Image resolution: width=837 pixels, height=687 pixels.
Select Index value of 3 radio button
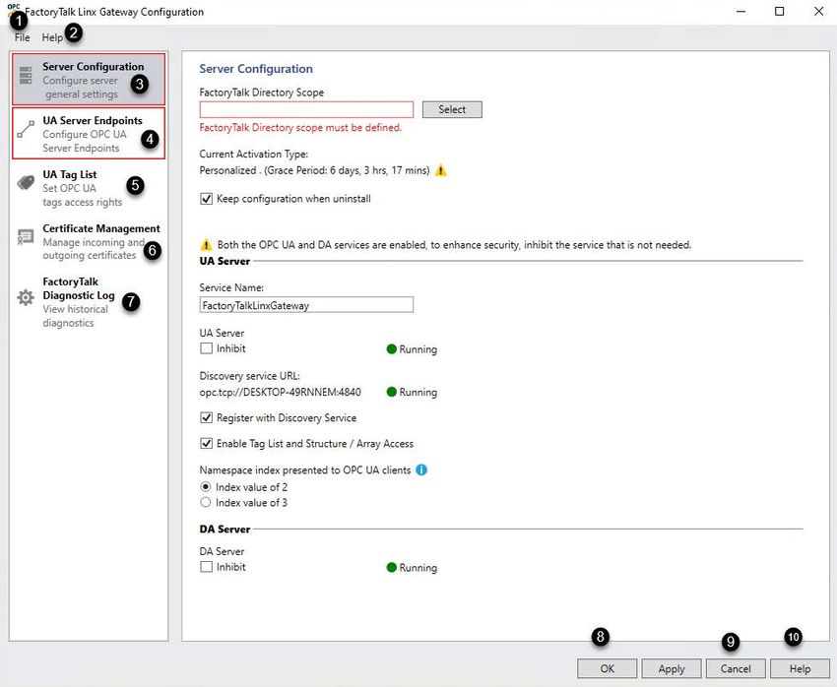point(206,502)
